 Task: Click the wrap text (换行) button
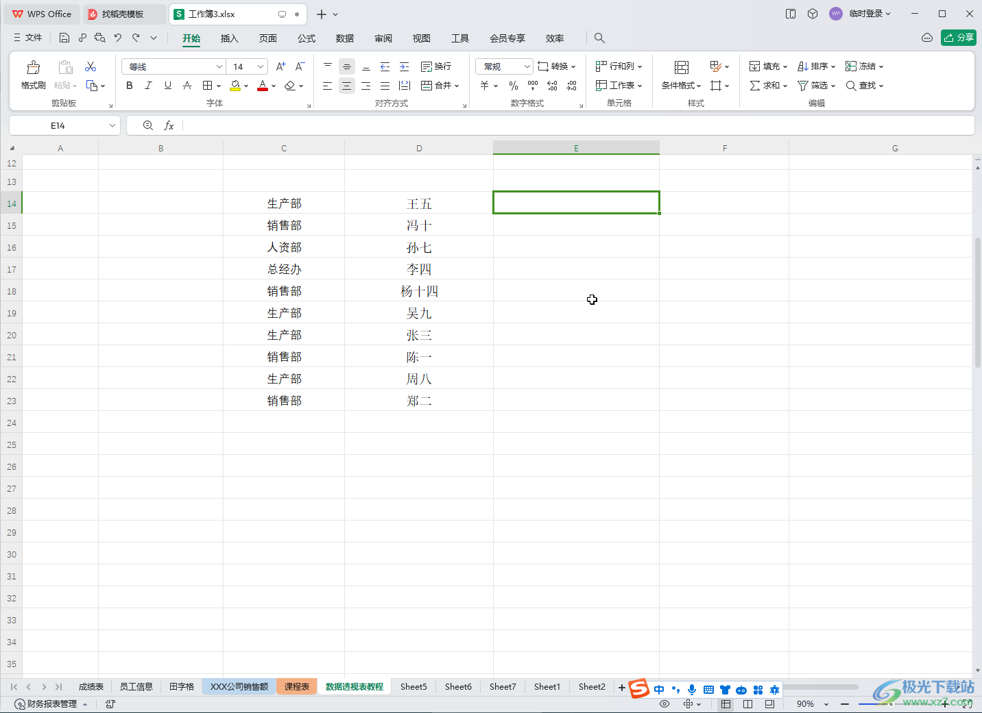pyautogui.click(x=436, y=66)
